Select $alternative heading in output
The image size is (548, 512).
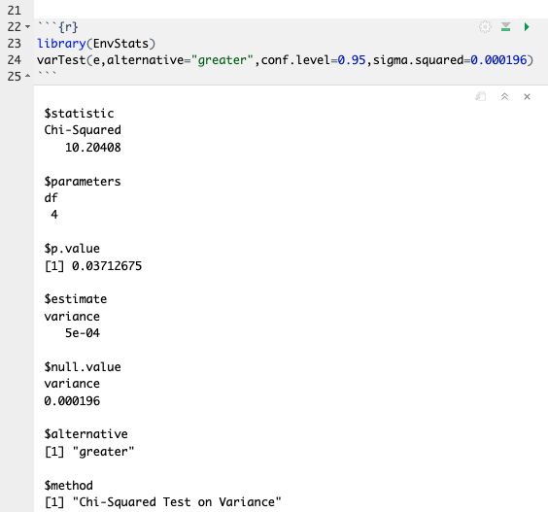[x=86, y=434]
